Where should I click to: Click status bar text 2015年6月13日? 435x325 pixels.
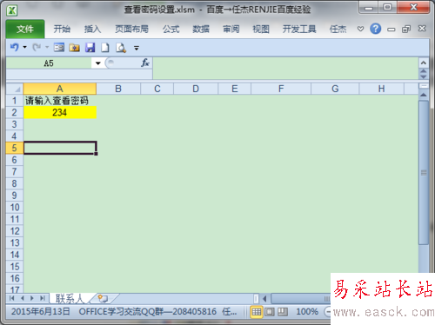[41, 312]
